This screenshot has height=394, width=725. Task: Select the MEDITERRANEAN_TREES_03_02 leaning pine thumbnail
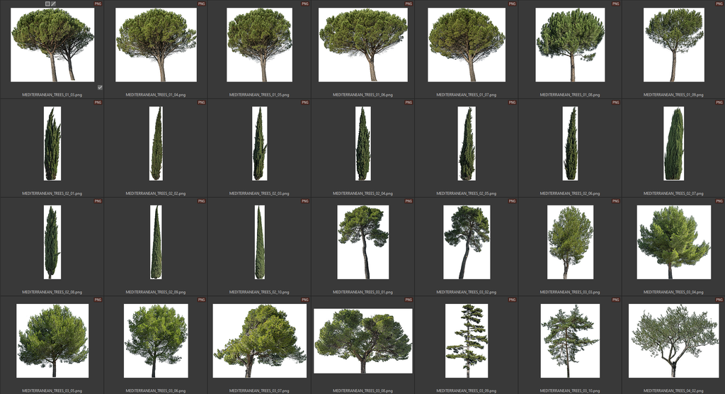point(467,242)
